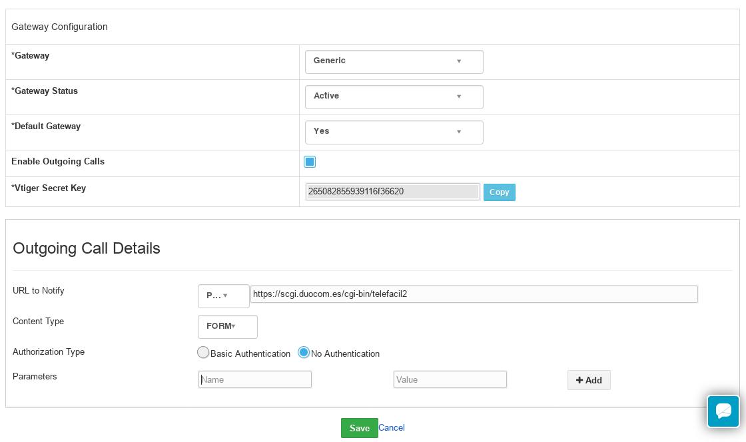Viewport: 746px width, 442px height.
Task: Click the arrow on the Gateway Status dropdown
Action: [x=459, y=97]
